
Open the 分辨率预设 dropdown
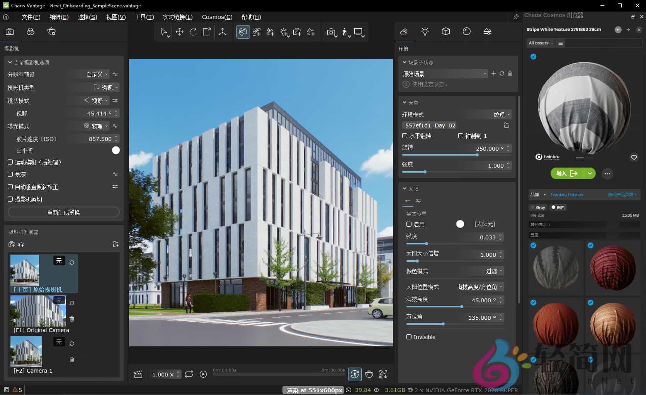click(x=95, y=74)
